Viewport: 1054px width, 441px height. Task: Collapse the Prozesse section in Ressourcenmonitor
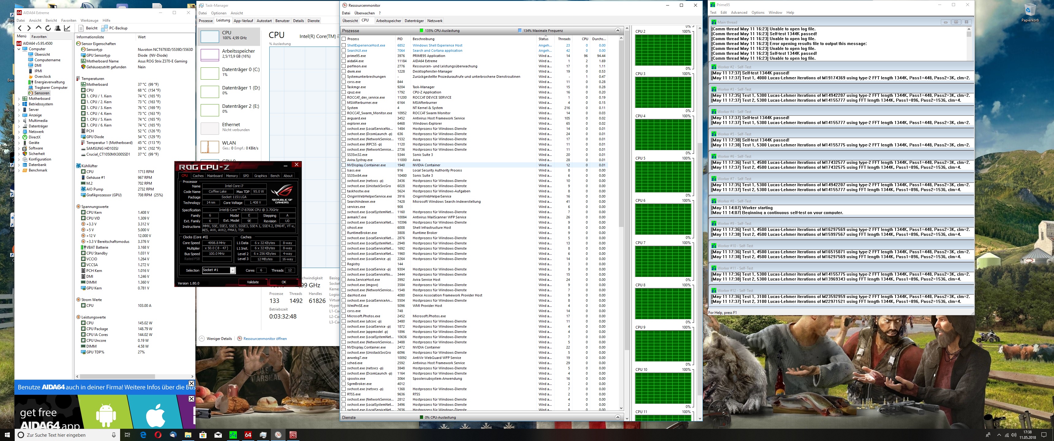(617, 31)
